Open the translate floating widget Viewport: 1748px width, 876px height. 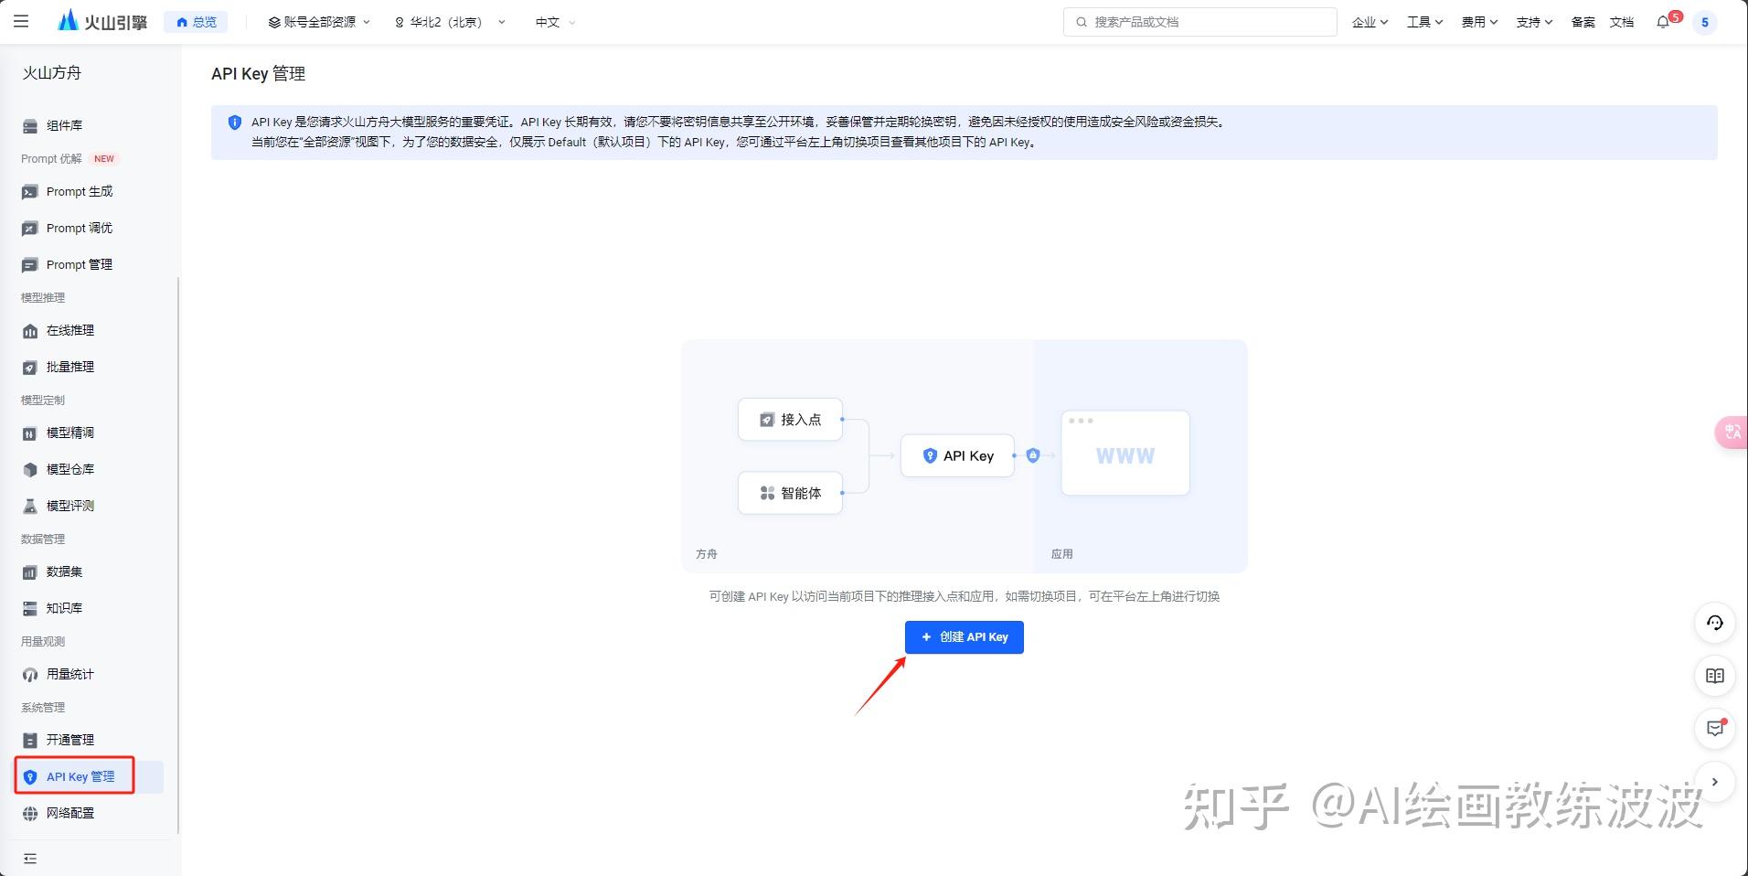tap(1732, 432)
